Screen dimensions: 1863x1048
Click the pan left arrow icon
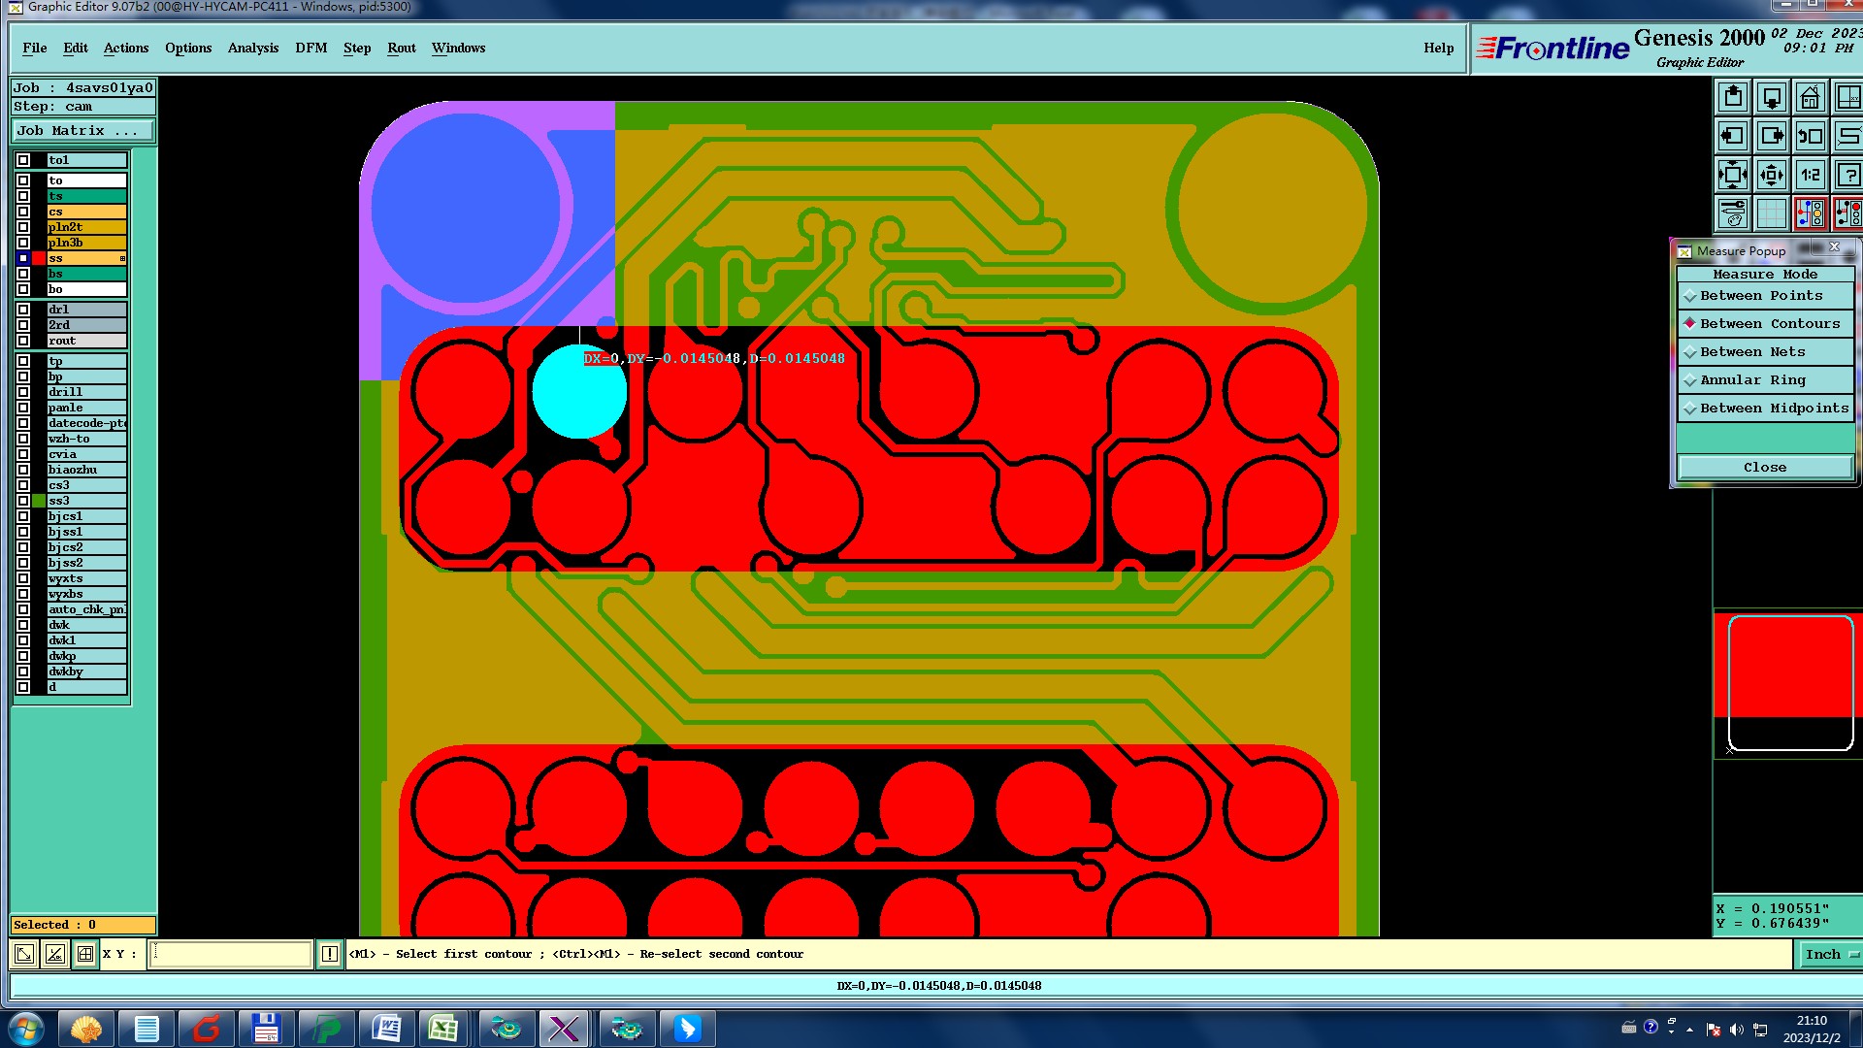[x=1733, y=136]
